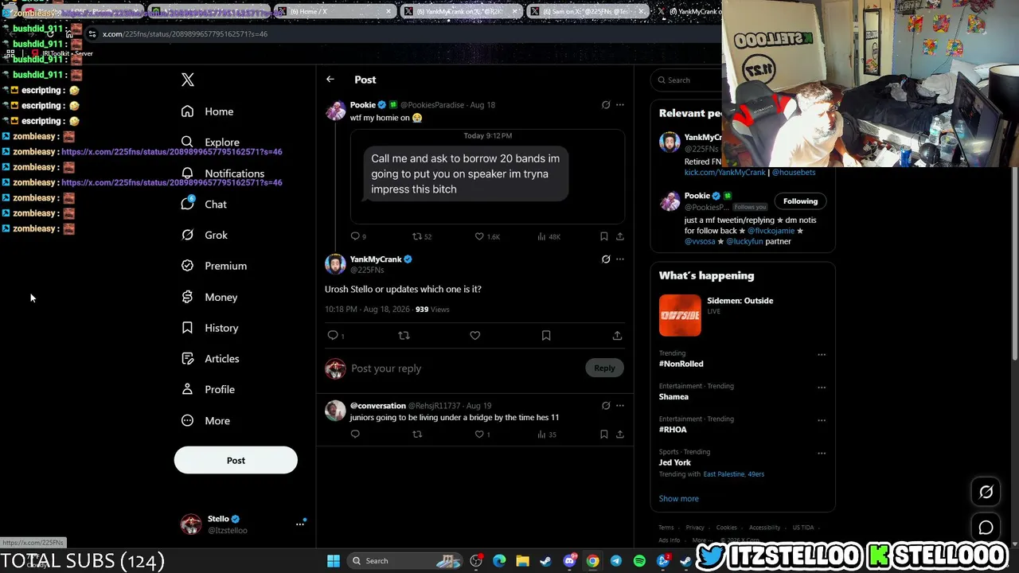Open Articles in the sidebar
Viewport: 1019px width, 573px height.
[210, 359]
